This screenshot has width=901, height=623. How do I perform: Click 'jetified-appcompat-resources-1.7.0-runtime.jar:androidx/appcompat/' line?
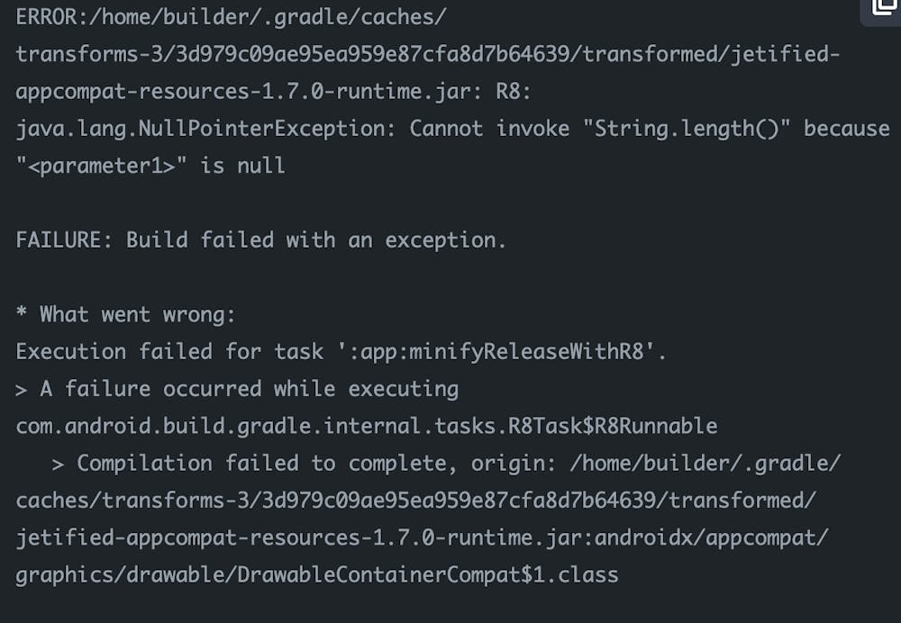coord(422,537)
